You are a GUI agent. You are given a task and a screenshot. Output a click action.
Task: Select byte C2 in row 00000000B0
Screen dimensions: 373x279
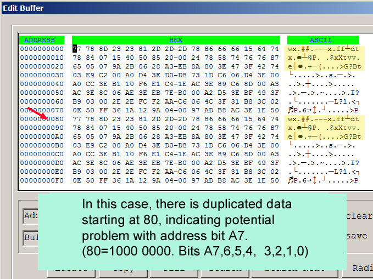point(103,145)
